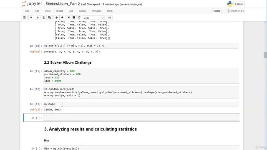Screen dimensions: 267x150
Task: Click the Out[13] prompt label
Action: (35, 110)
